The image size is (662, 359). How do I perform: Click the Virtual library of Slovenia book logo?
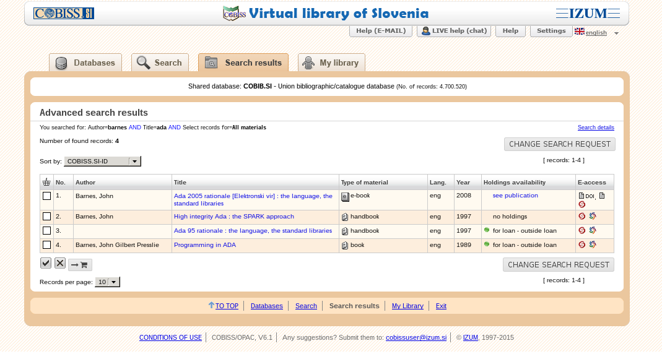(234, 14)
